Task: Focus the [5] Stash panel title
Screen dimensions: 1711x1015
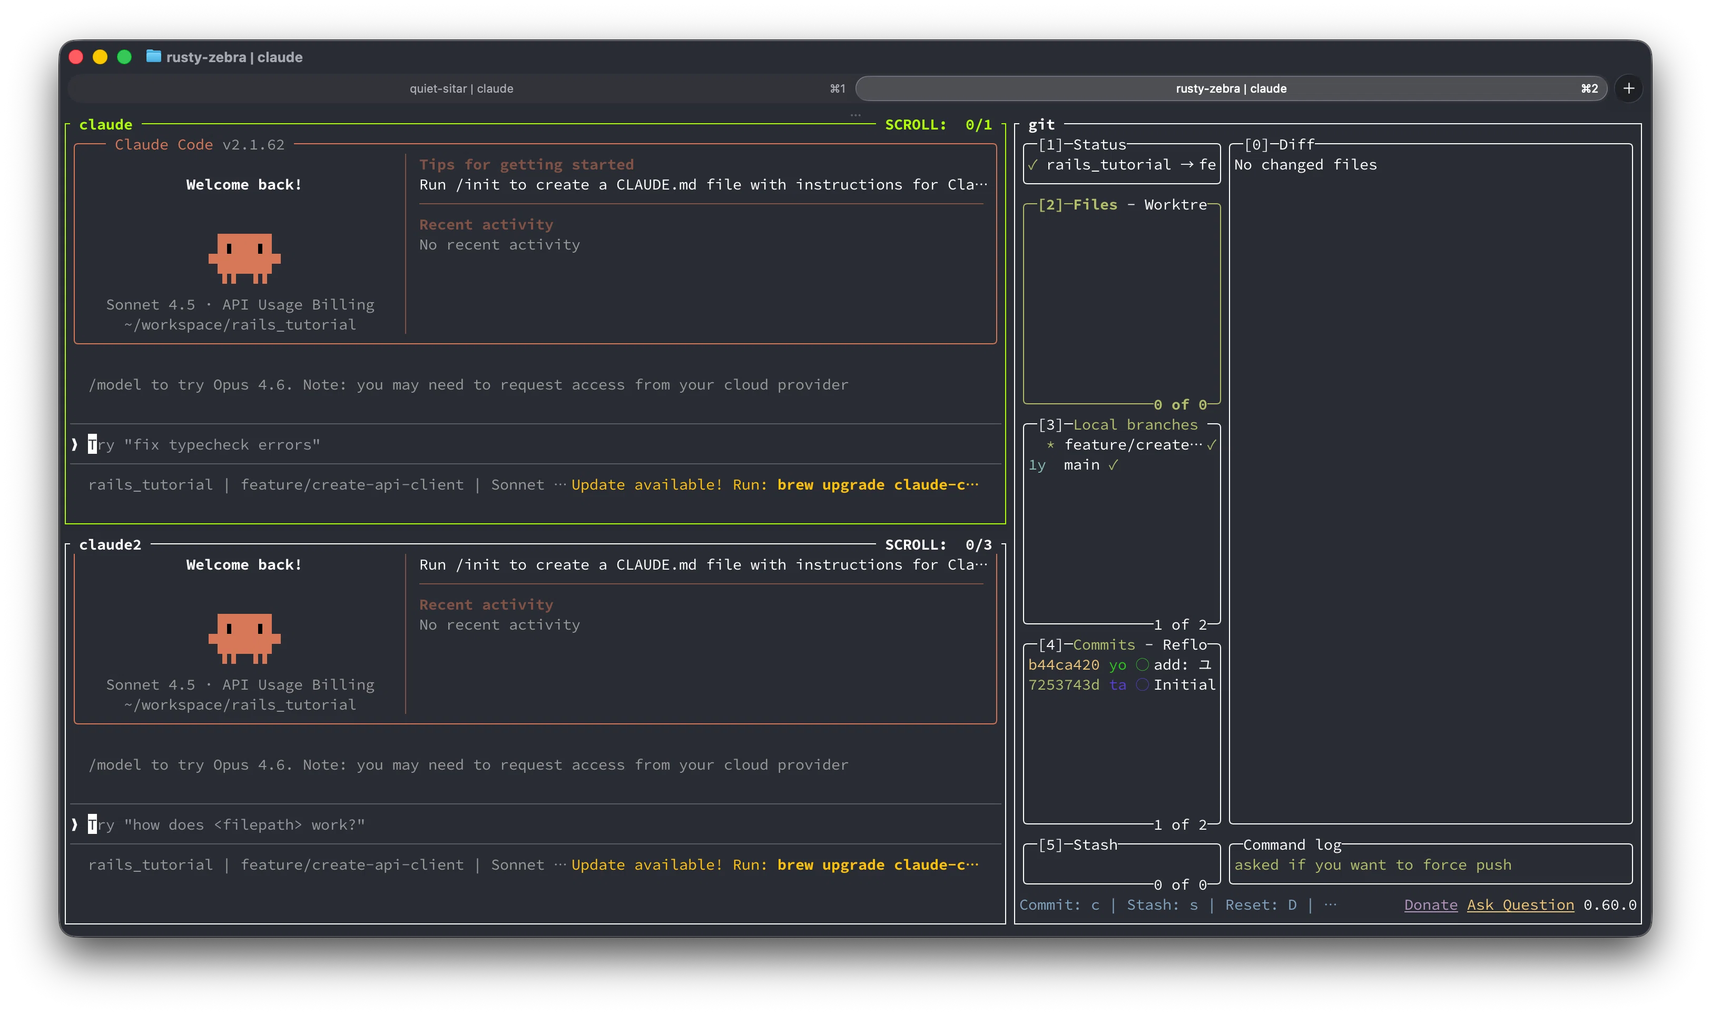Action: pos(1077,845)
